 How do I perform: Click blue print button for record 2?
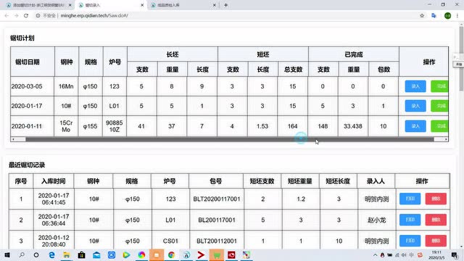point(410,220)
